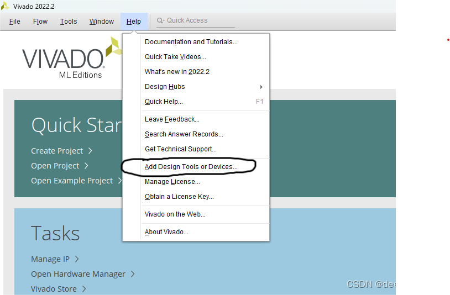Open the File menu
Screen dimensions: 450x295
(14, 22)
